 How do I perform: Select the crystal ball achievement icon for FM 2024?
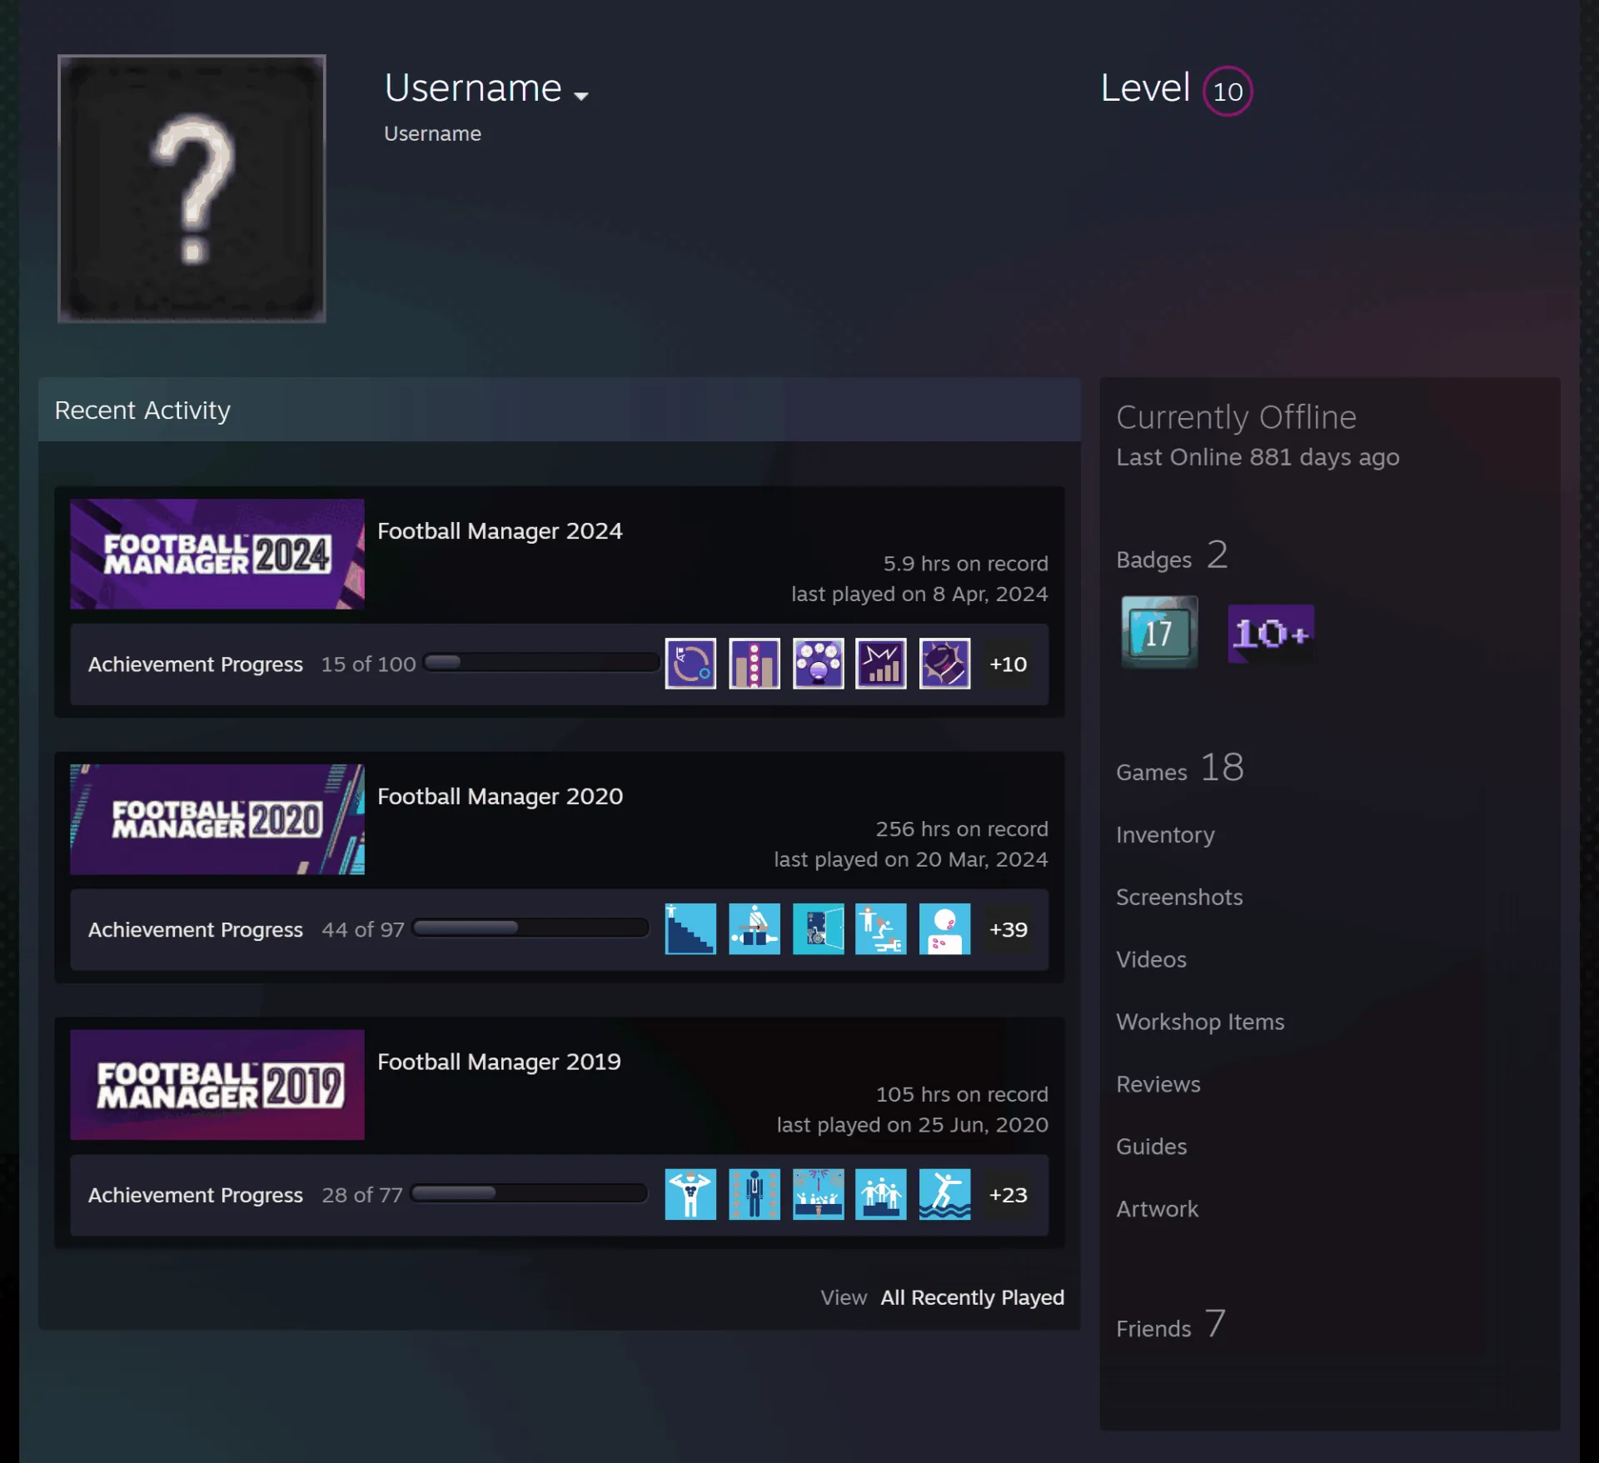point(818,664)
